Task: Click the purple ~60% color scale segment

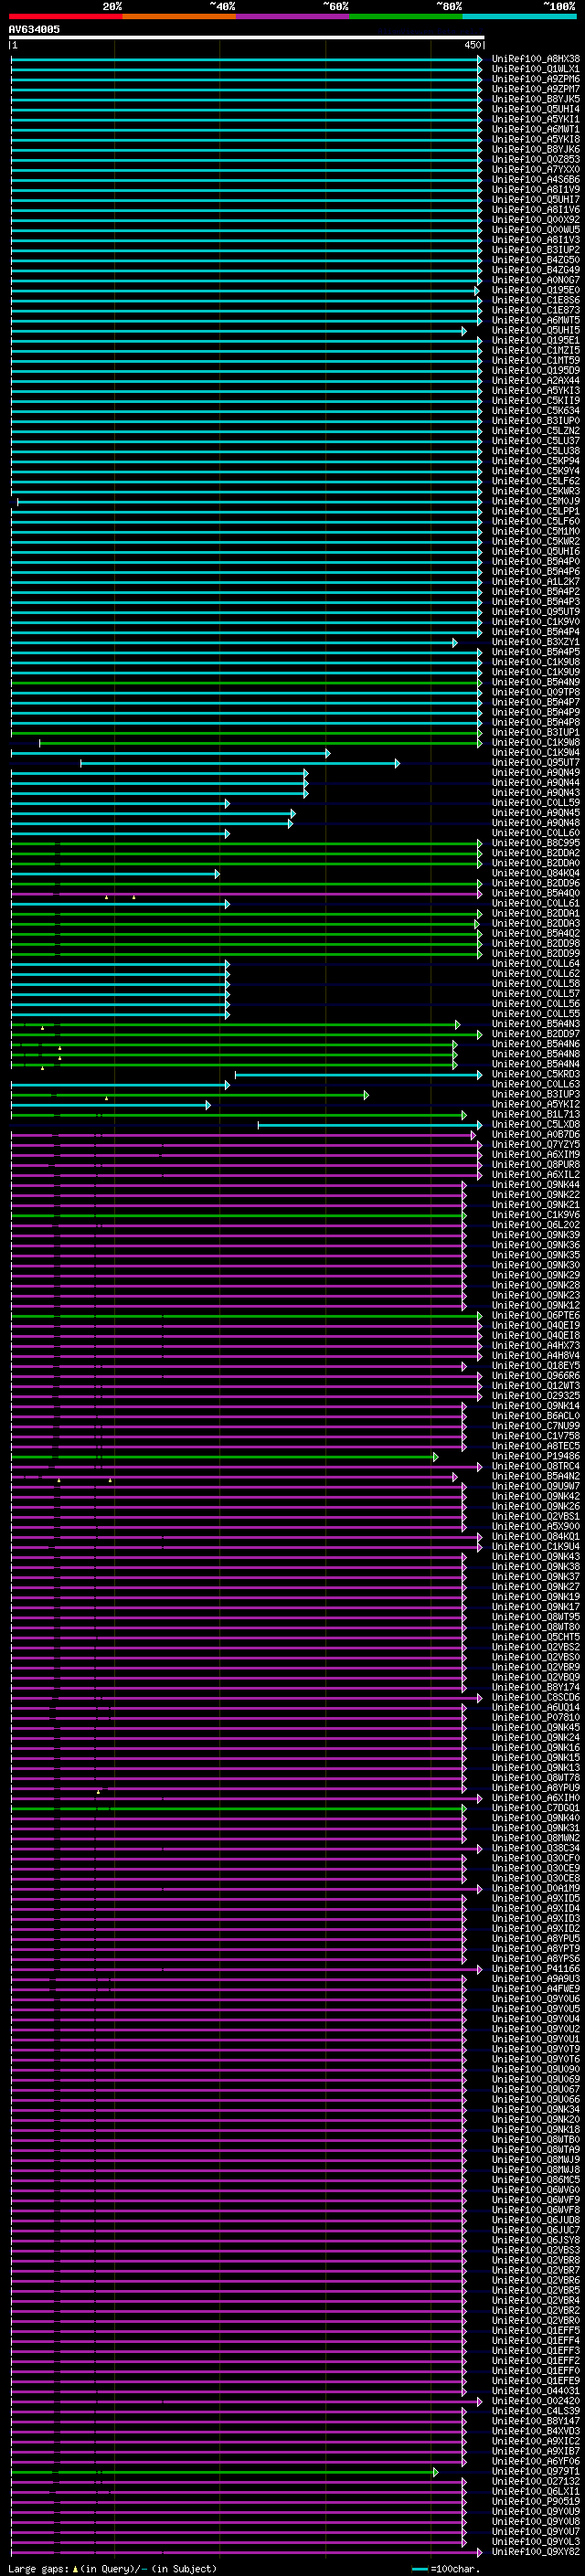Action: (x=293, y=16)
